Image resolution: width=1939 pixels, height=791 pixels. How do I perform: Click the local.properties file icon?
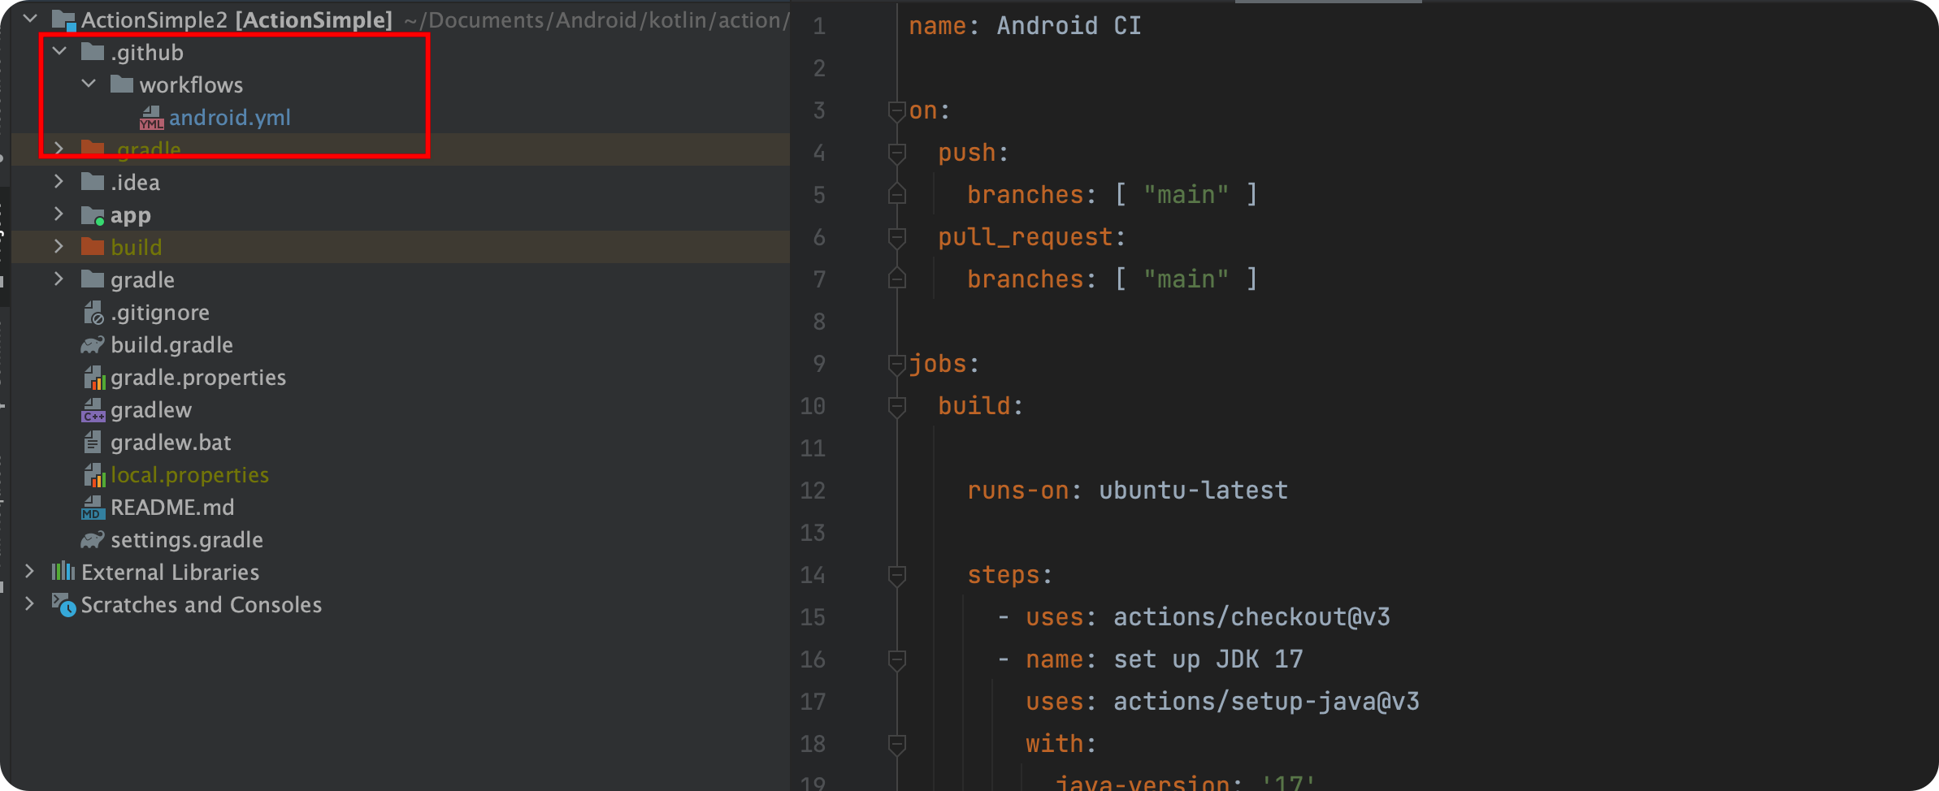tap(94, 475)
